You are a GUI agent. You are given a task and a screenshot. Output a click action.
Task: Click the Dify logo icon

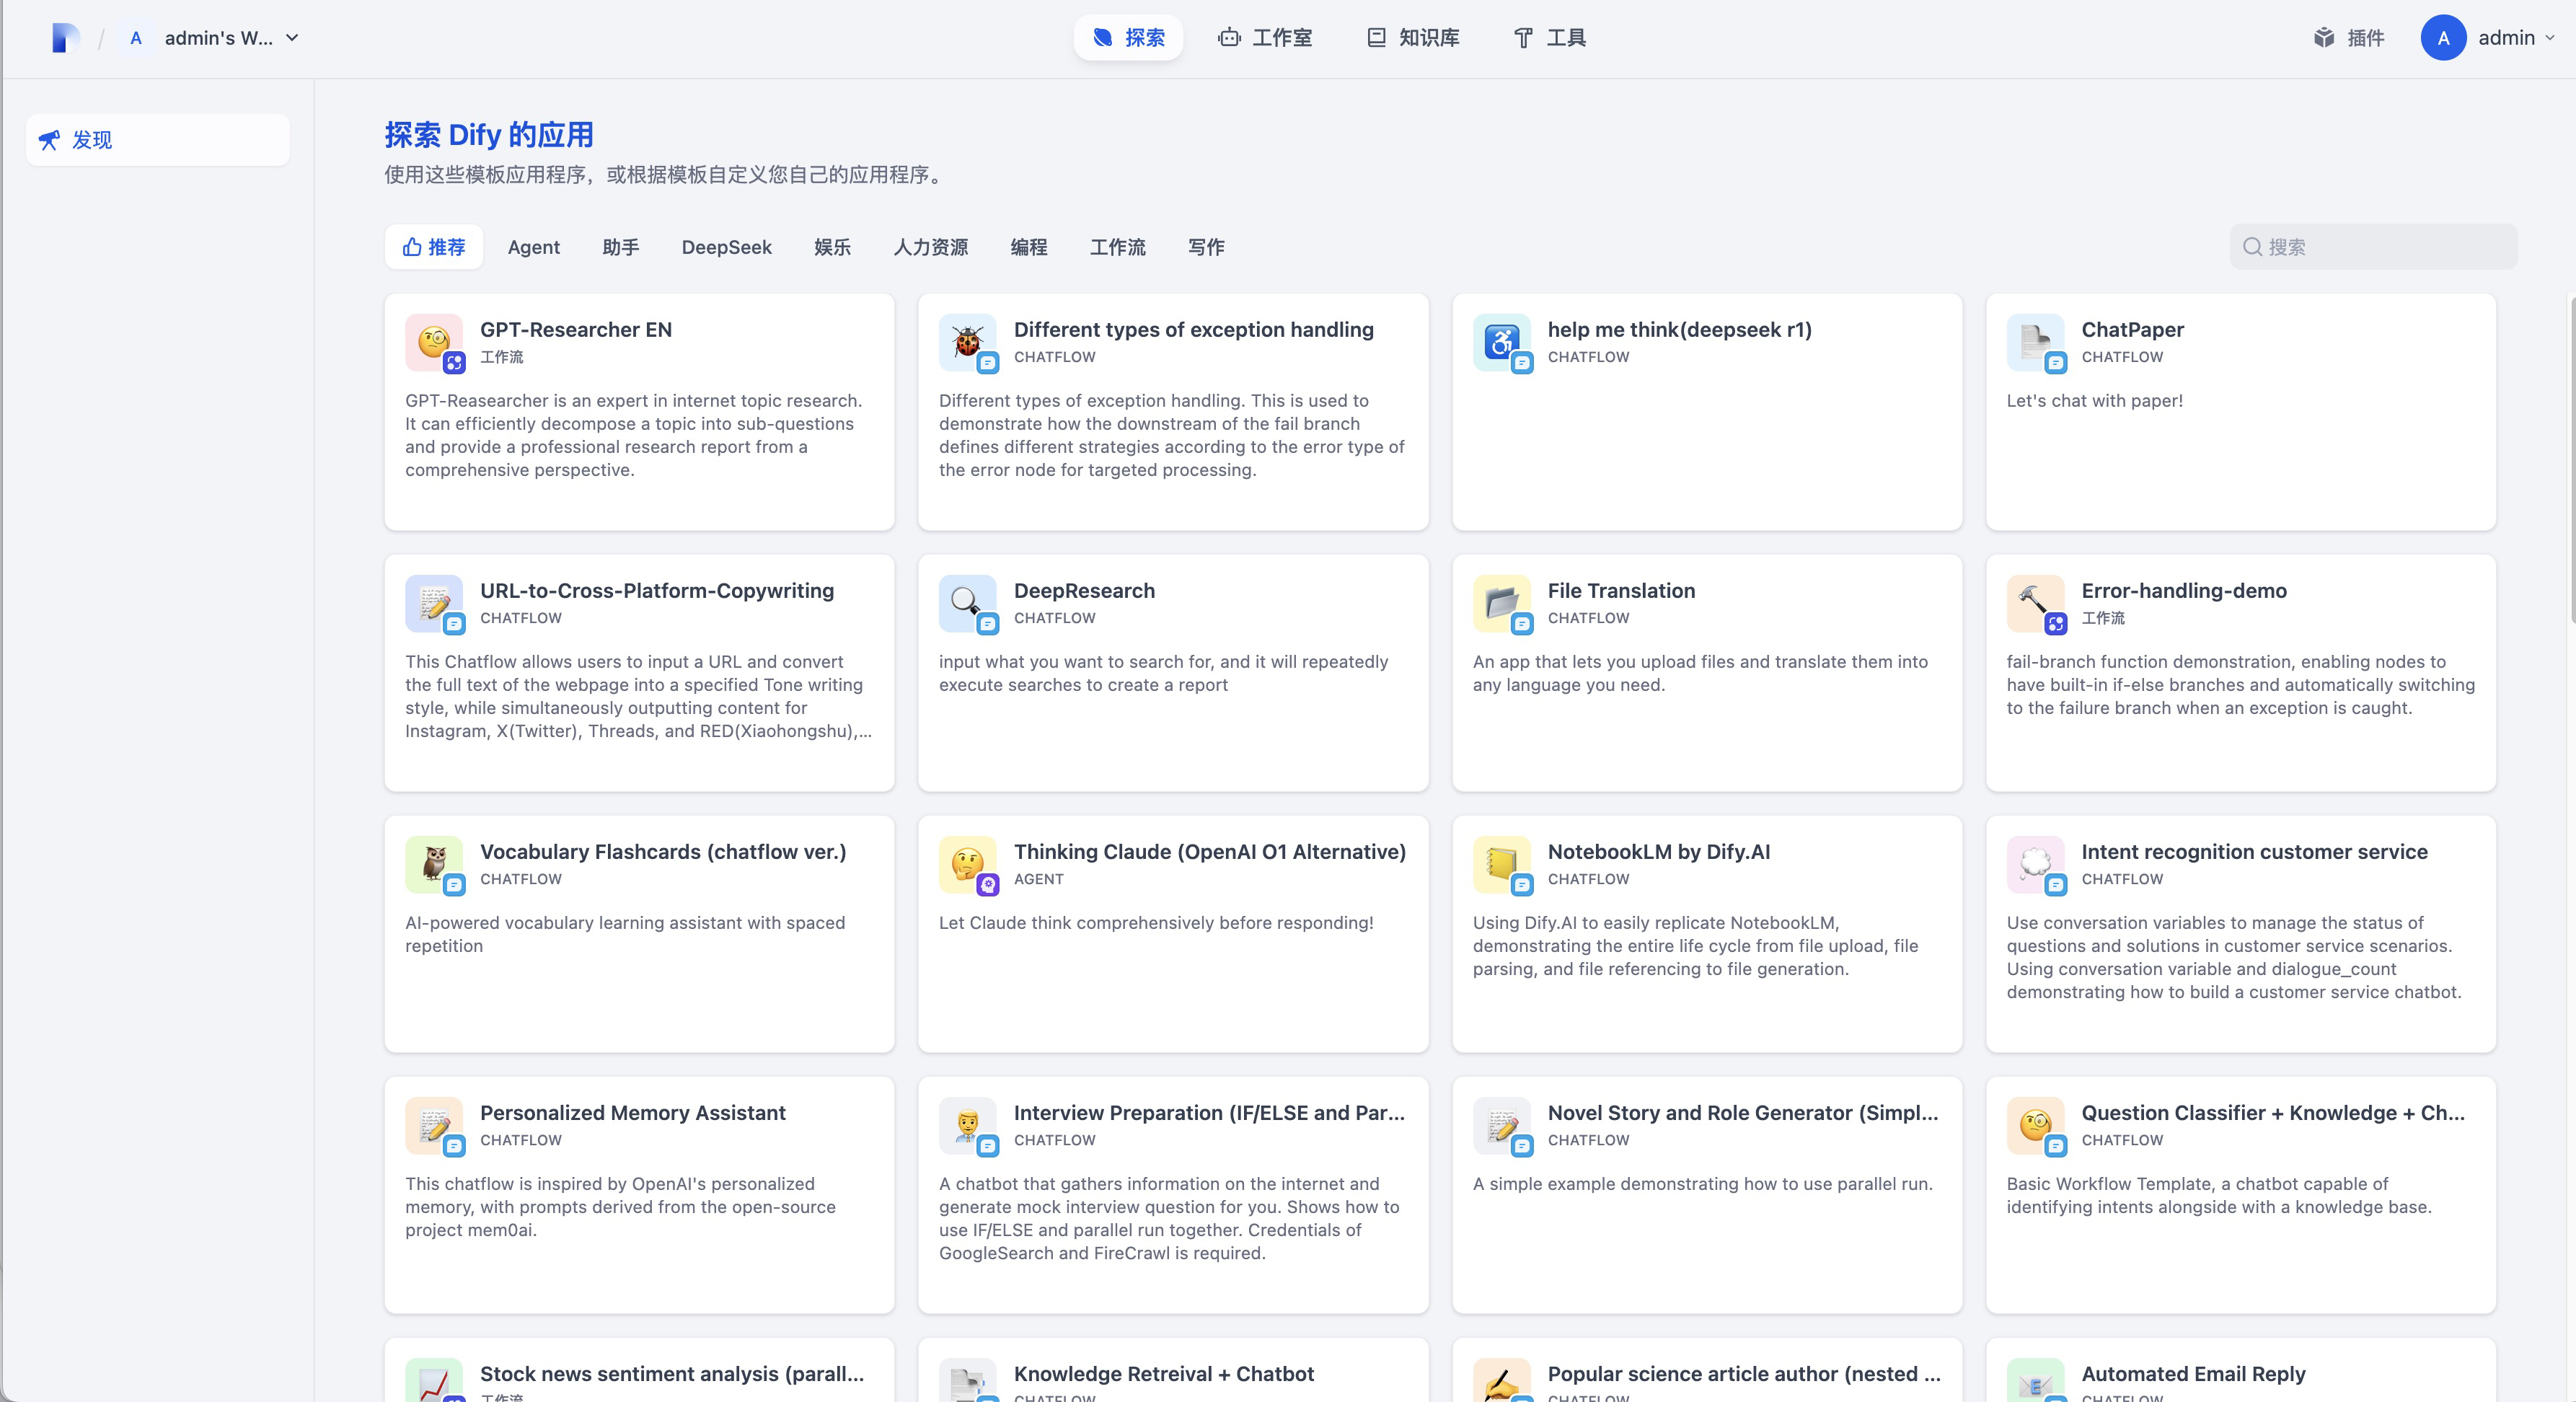tap(65, 38)
